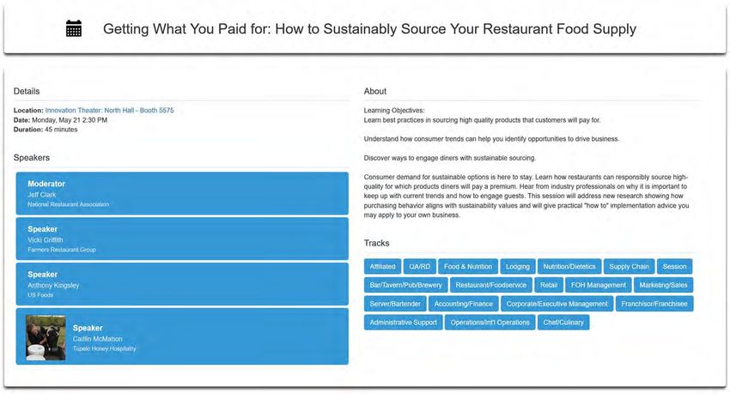Open Anthony Kingsley's US Foods speaker card
The height and width of the screenshot is (394, 730).
[182, 284]
